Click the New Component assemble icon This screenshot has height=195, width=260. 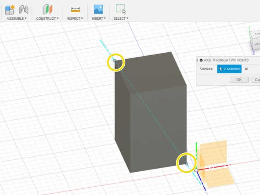click(x=10, y=10)
